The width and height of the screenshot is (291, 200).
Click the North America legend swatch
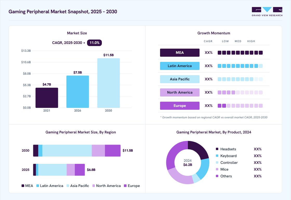[x=94, y=186]
